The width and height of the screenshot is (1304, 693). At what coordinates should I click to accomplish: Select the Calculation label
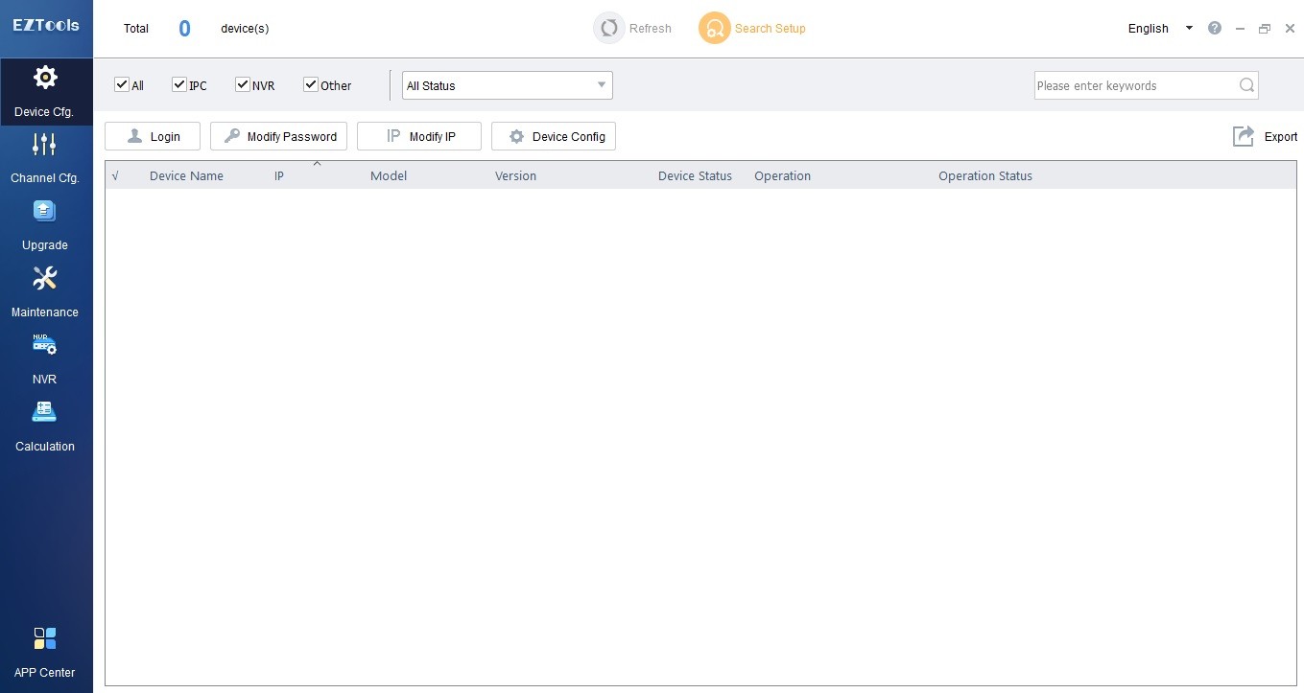(45, 447)
